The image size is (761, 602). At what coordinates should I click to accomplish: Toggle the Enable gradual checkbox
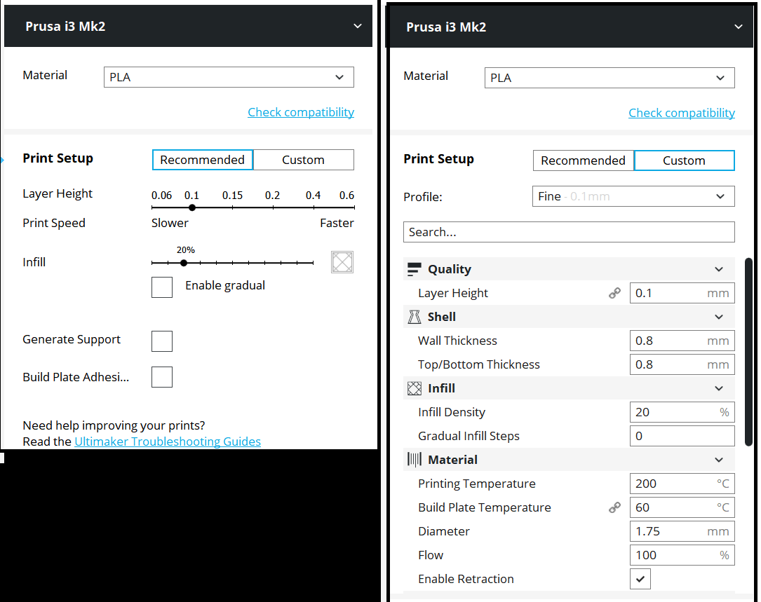(162, 287)
